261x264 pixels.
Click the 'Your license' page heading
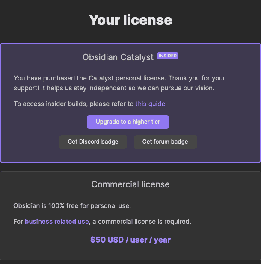point(130,20)
